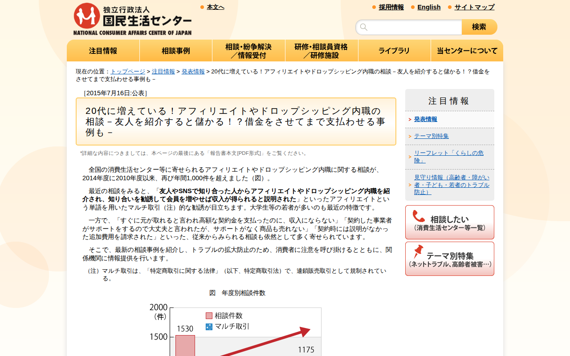Viewport: 570px width, 356px height.
Task: Go to トップページ in breadcrumb
Action: 128,71
